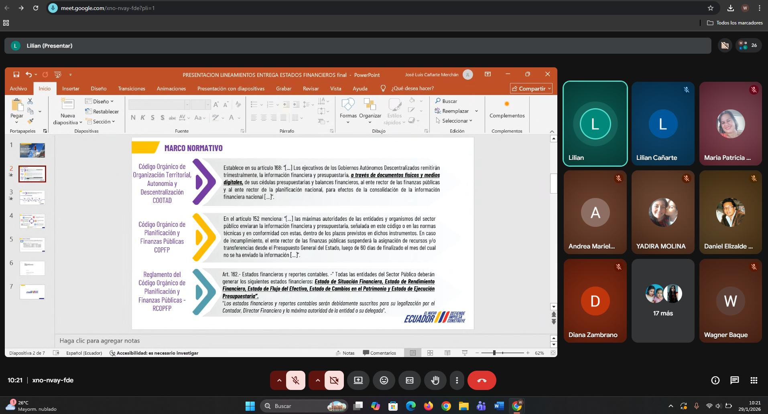Click the present screen button

coord(358,380)
